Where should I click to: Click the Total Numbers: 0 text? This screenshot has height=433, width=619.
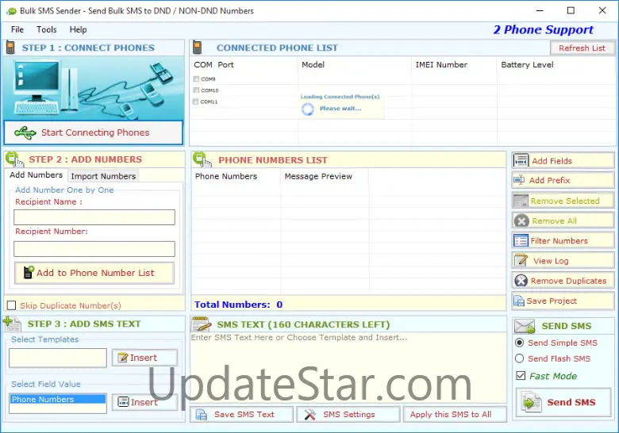[x=238, y=305]
